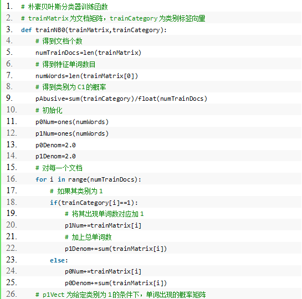Click the line 'p1Num+=trainMatrix[i]'
The height and width of the screenshot is (299, 302).
(103, 225)
